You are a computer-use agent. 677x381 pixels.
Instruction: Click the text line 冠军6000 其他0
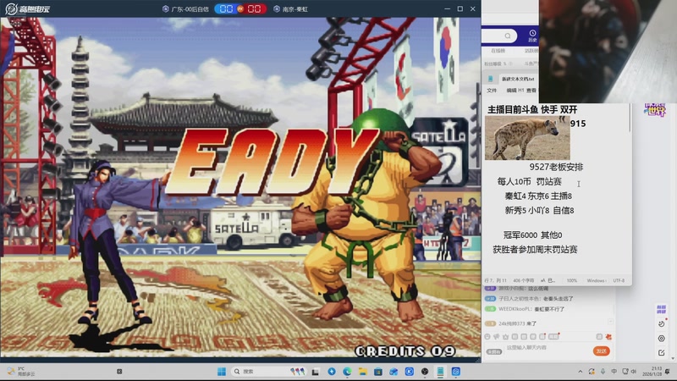coord(533,235)
